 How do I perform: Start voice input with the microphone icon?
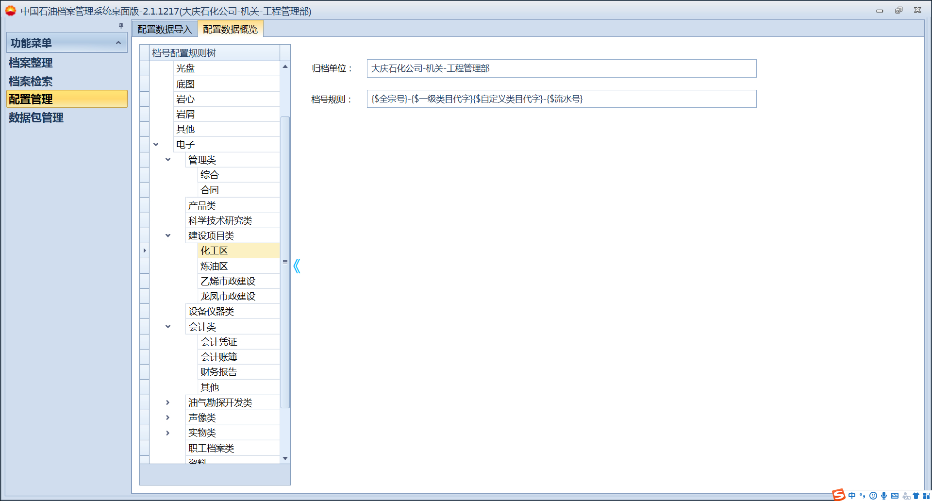[x=884, y=496]
